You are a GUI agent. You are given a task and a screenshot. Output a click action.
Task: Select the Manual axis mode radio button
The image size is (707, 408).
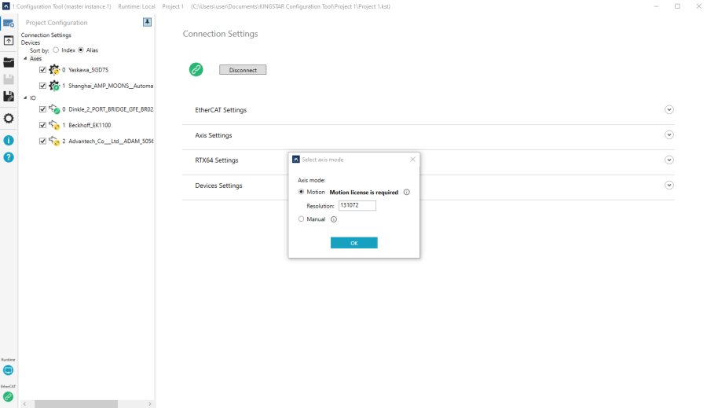point(301,219)
